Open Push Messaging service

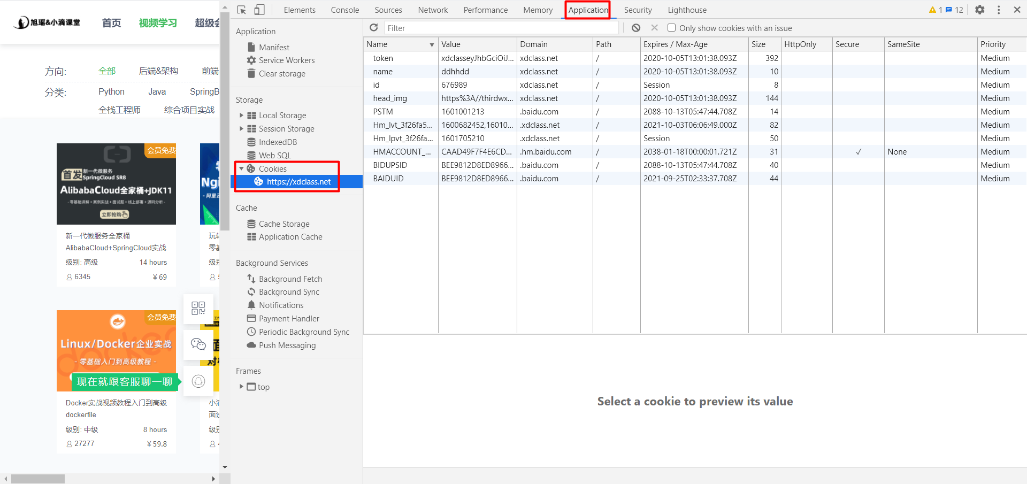pos(281,345)
